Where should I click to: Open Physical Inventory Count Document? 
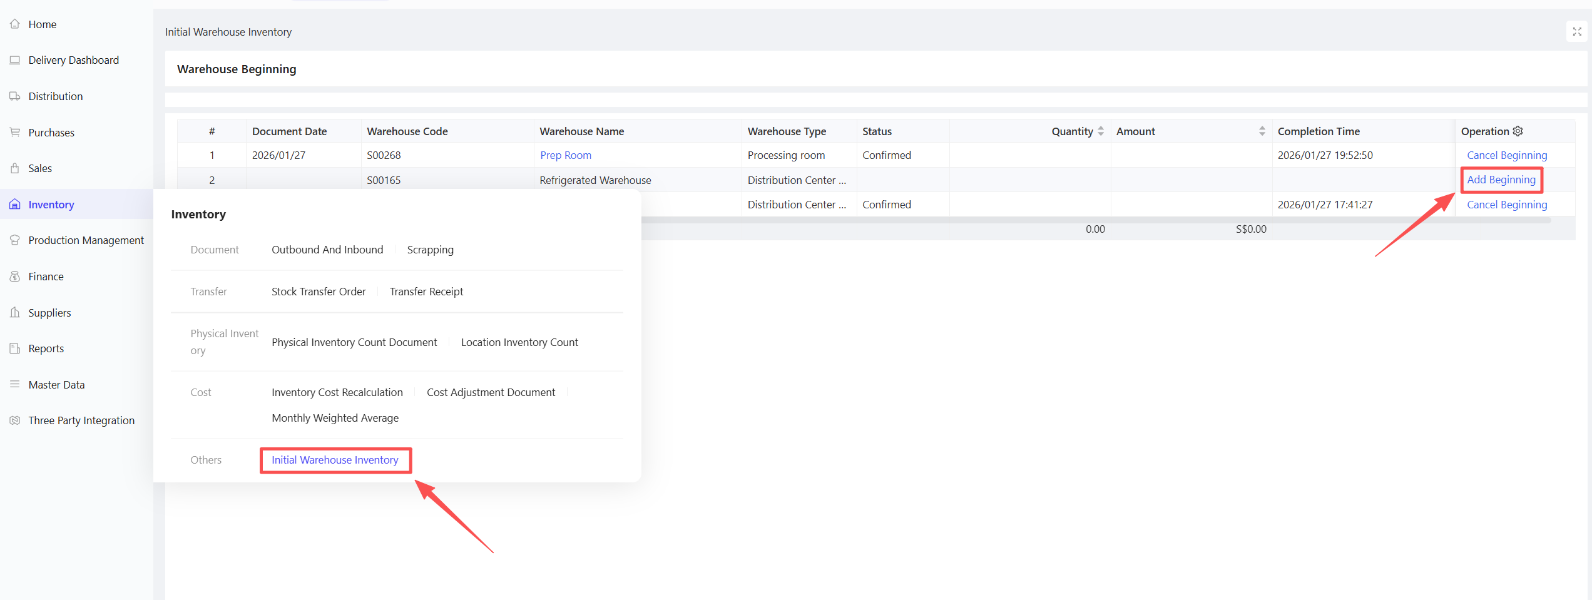[x=354, y=342]
